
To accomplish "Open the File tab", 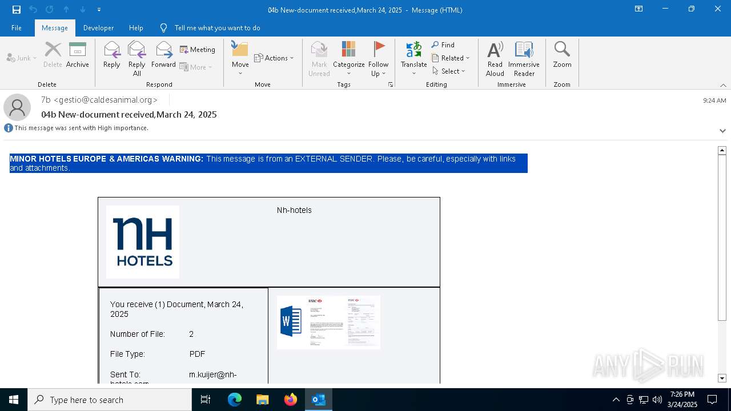I will coord(17,28).
